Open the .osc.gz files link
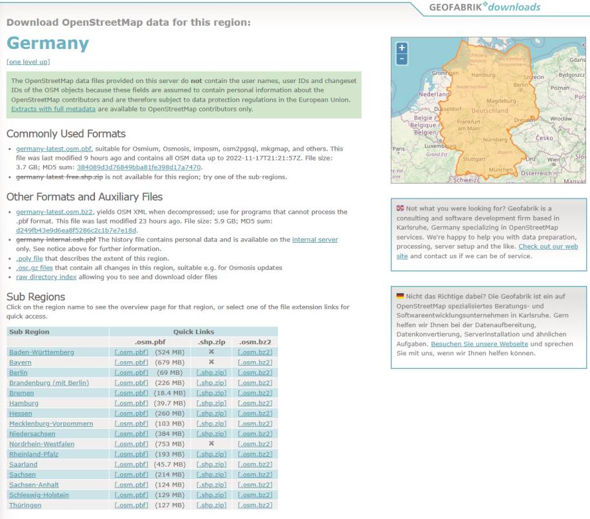The height and width of the screenshot is (519, 590). coord(34,268)
